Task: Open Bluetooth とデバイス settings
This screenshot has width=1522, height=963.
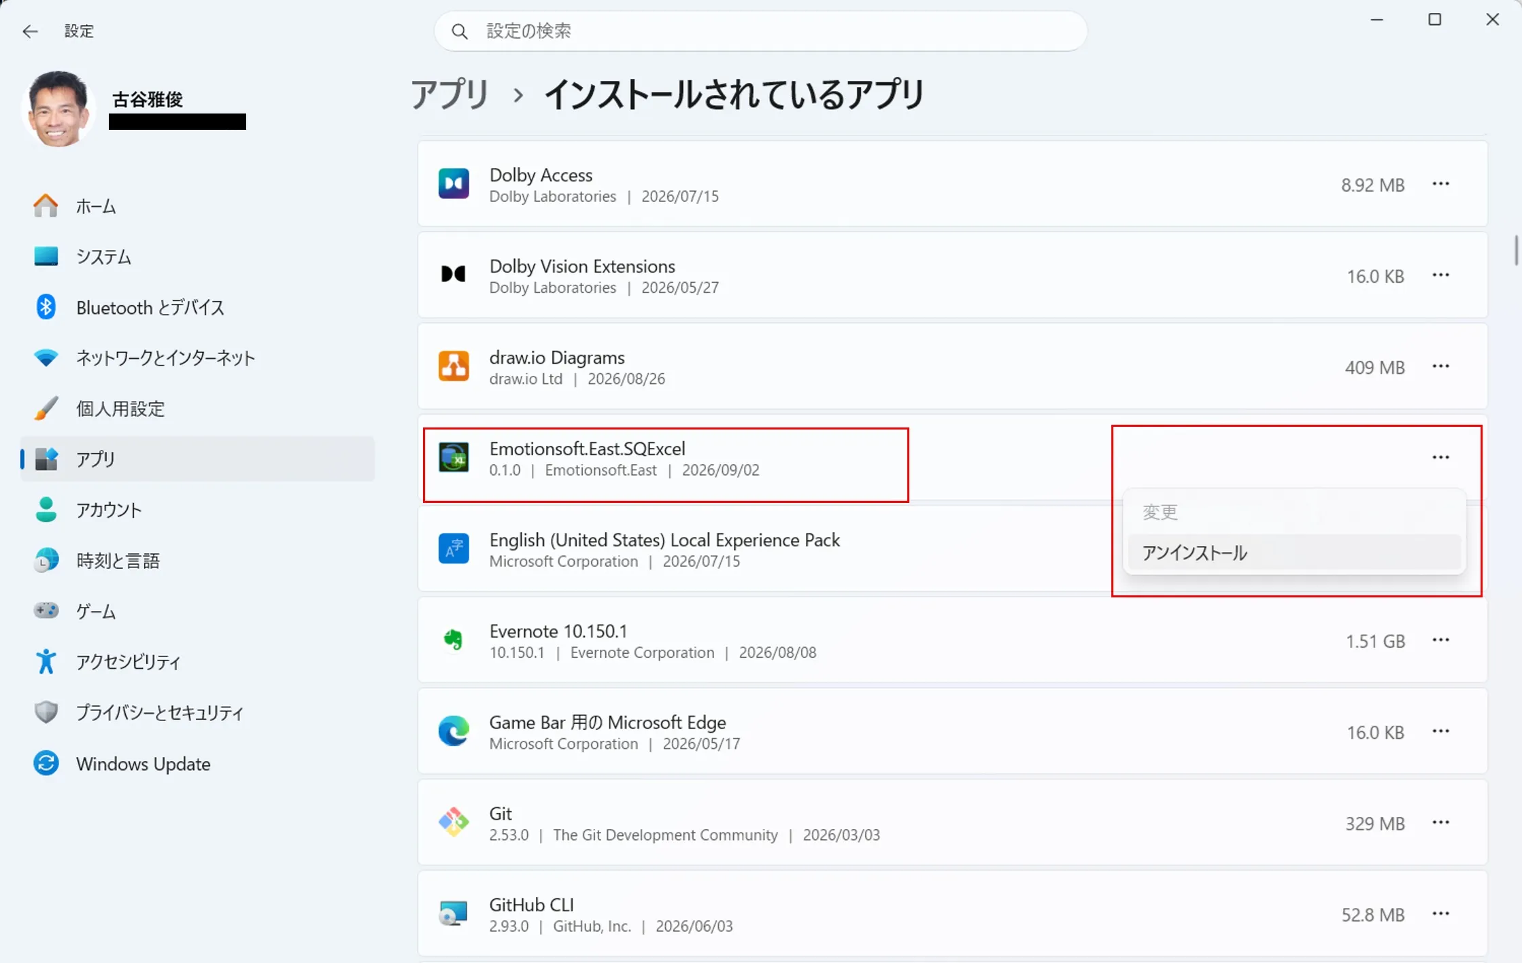Action: 197,307
